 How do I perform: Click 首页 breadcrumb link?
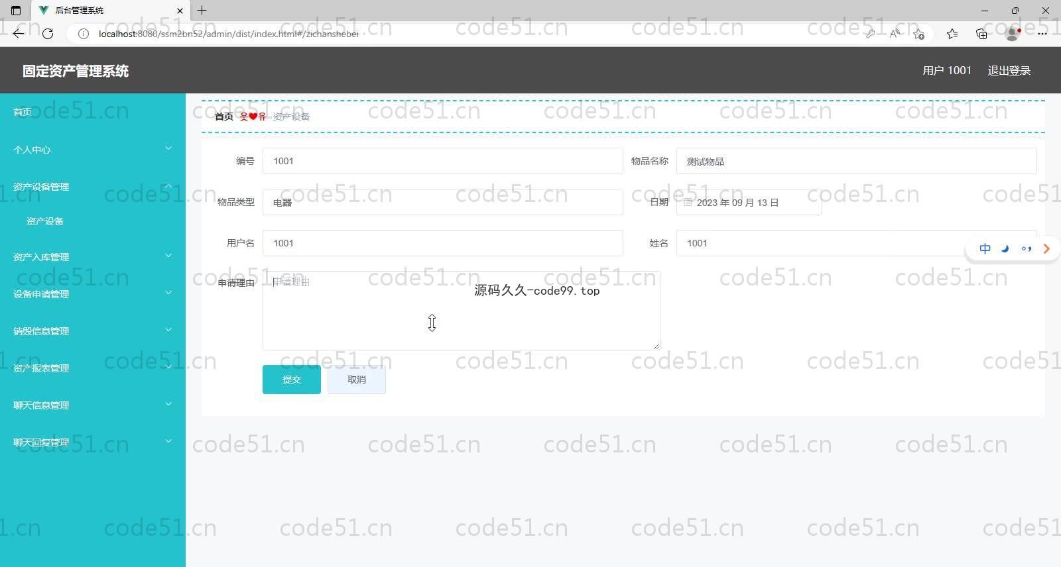224,117
